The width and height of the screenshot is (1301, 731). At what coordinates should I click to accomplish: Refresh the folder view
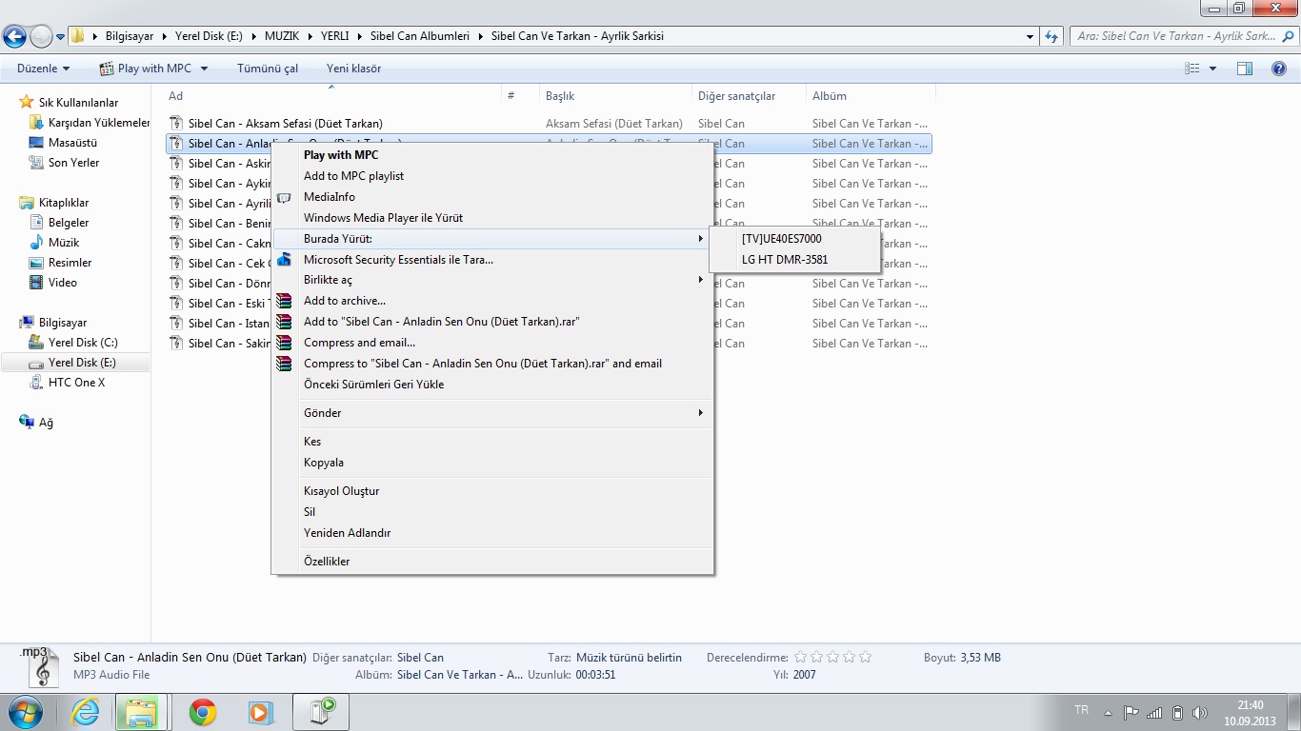1051,37
